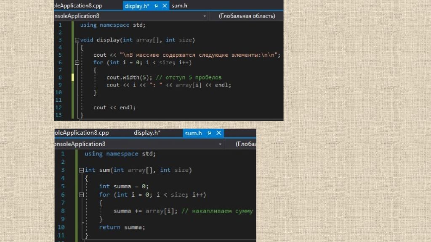Image resolution: width=431 pixels, height=242 pixels.
Task: Collapse the void display function block
Action: (x=77, y=40)
